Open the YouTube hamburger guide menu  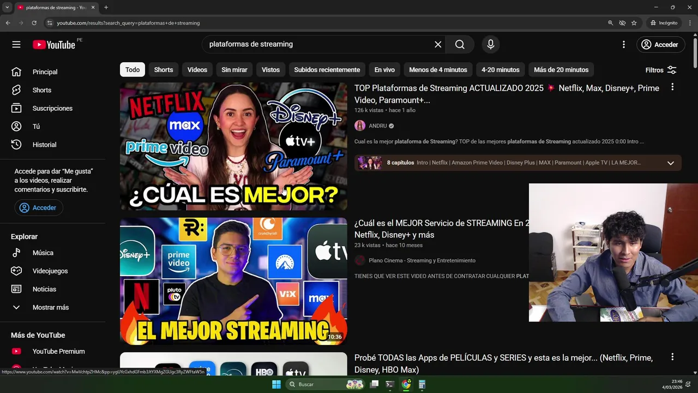[16, 45]
